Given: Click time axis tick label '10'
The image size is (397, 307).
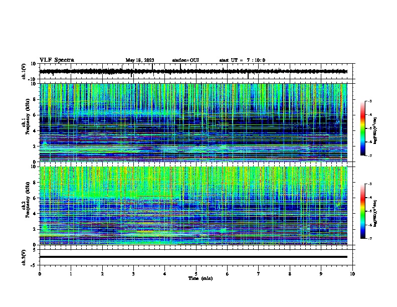Looking at the screenshot, I should pos(352,274).
